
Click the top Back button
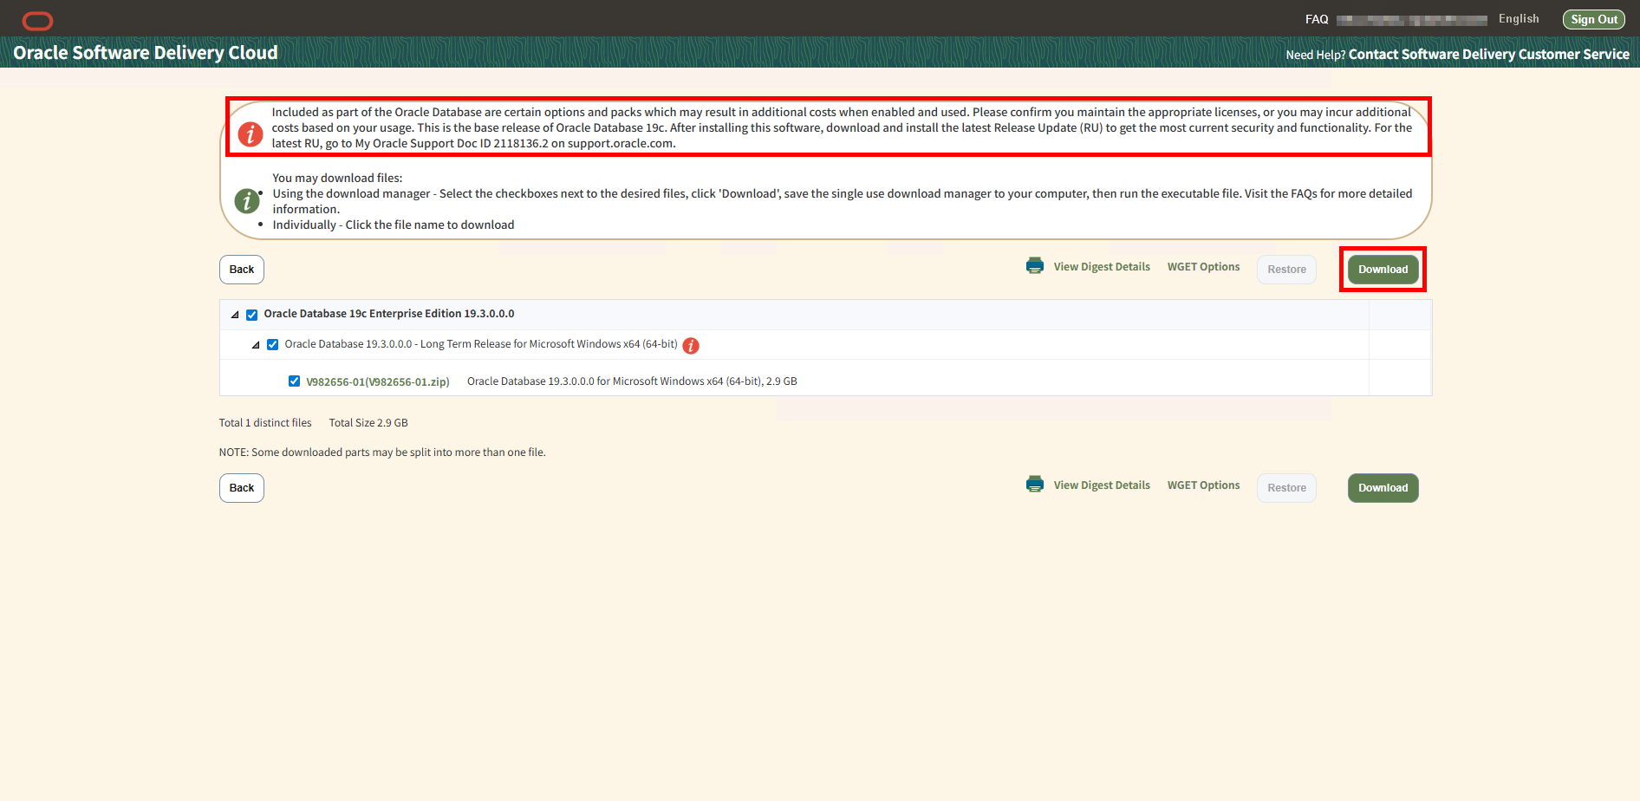tap(242, 270)
